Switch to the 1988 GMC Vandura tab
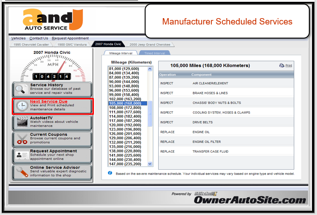 (x=72, y=44)
